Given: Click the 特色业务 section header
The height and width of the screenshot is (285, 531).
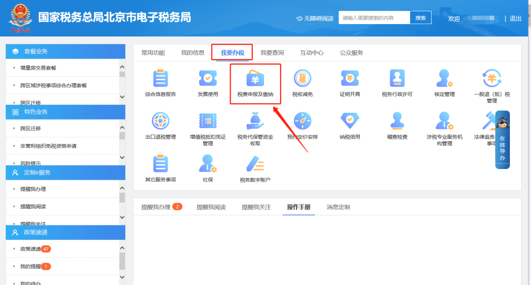Looking at the screenshot, I should point(65,112).
